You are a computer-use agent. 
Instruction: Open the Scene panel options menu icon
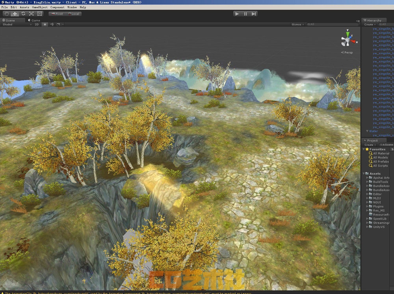coord(358,20)
